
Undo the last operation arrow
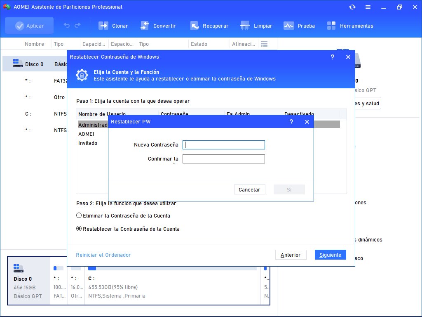pos(66,25)
